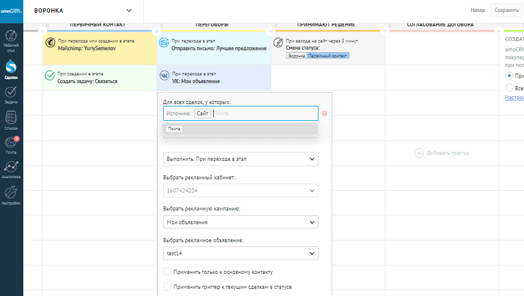The height and width of the screenshot is (296, 524).
Task: Expand the ВОРОНКА pipeline dropdown
Action: [x=130, y=10]
